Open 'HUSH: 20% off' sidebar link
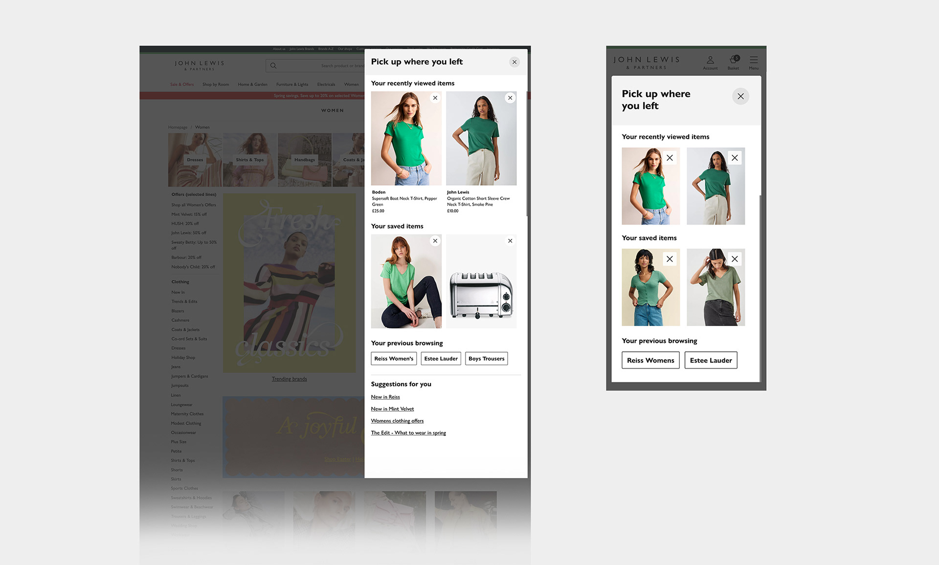 point(185,223)
